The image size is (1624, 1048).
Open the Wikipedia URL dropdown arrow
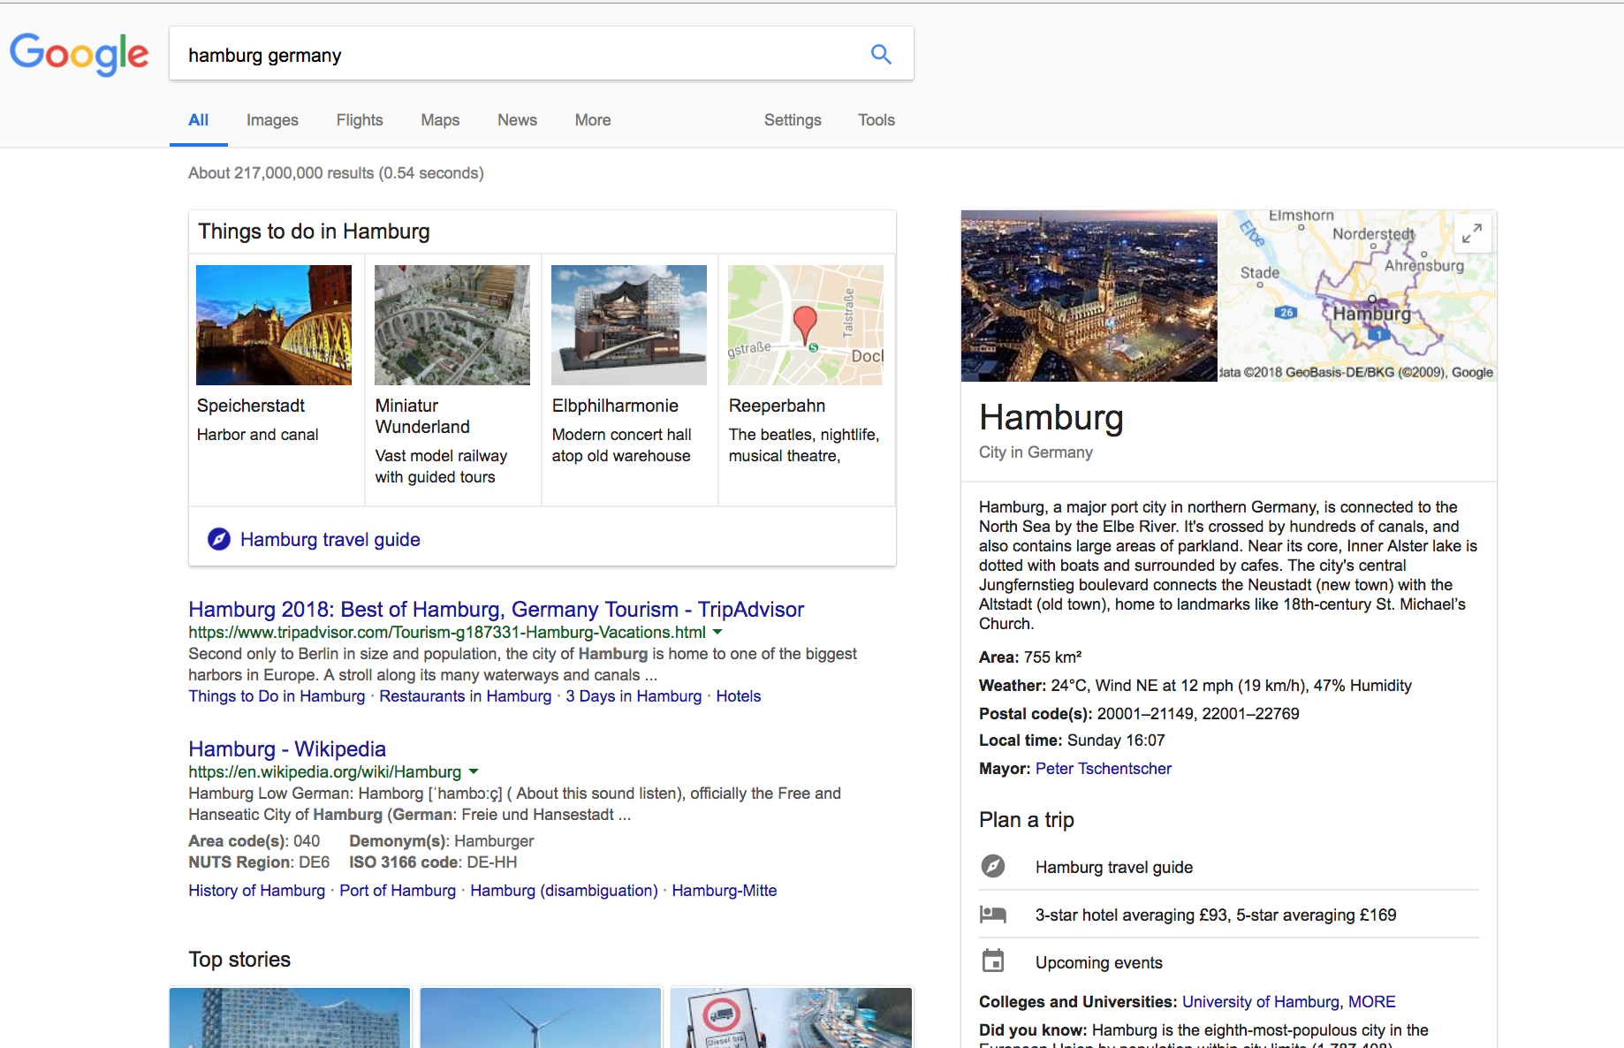(474, 771)
